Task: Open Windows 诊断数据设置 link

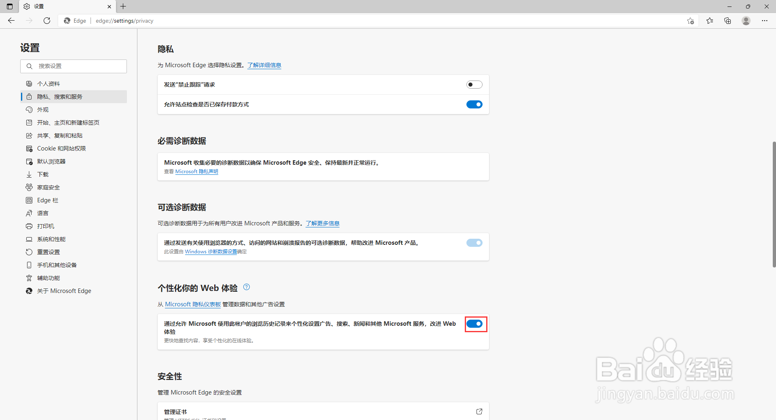Action: (x=211, y=252)
